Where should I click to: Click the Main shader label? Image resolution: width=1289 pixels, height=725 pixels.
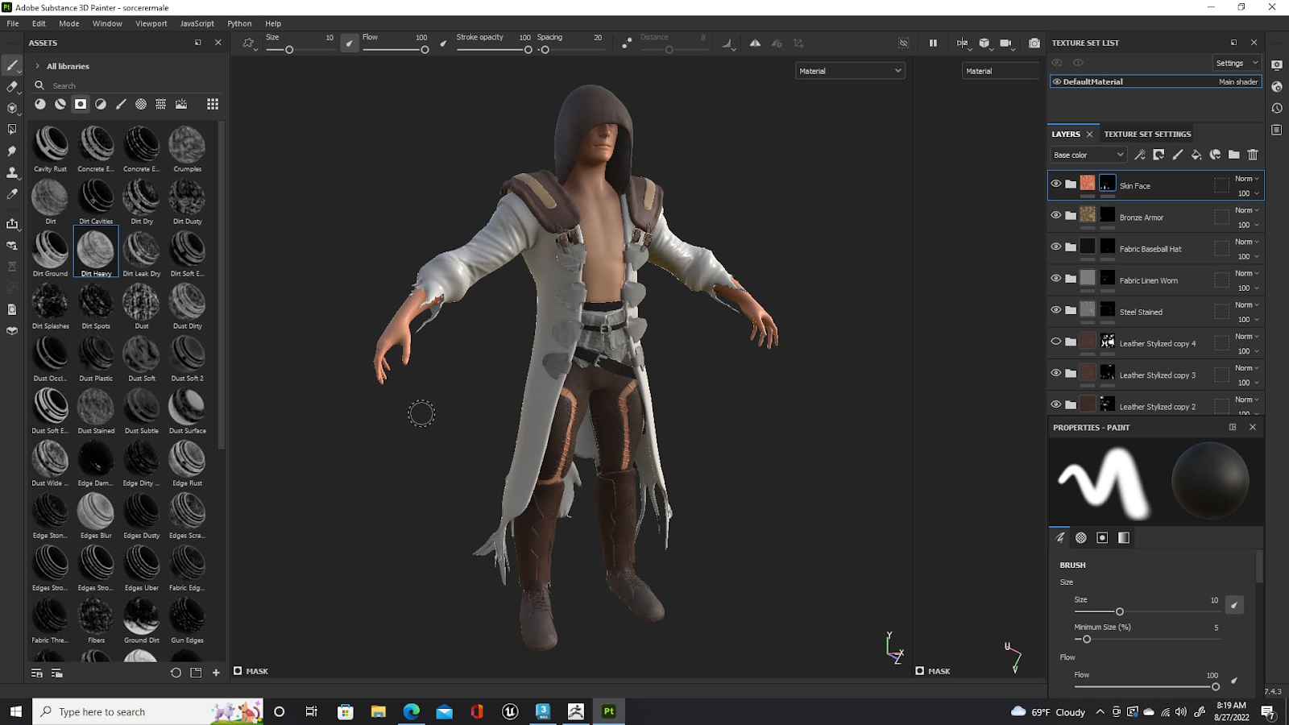pos(1238,81)
